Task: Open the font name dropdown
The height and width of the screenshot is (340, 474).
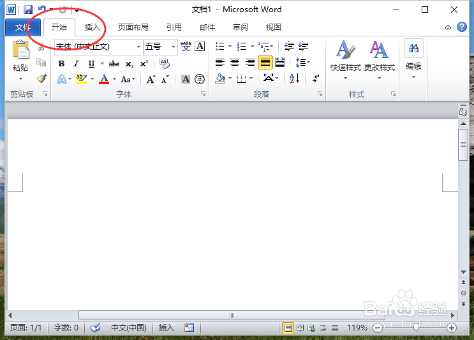Action: pyautogui.click(x=138, y=47)
